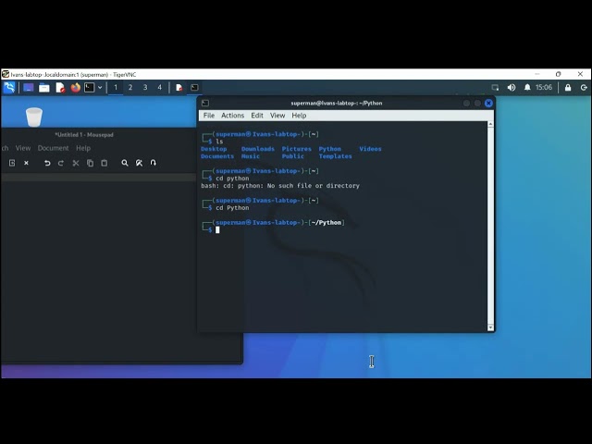592x444 pixels.
Task: Expand the terminal launcher dropdown arrow
Action: [100, 88]
